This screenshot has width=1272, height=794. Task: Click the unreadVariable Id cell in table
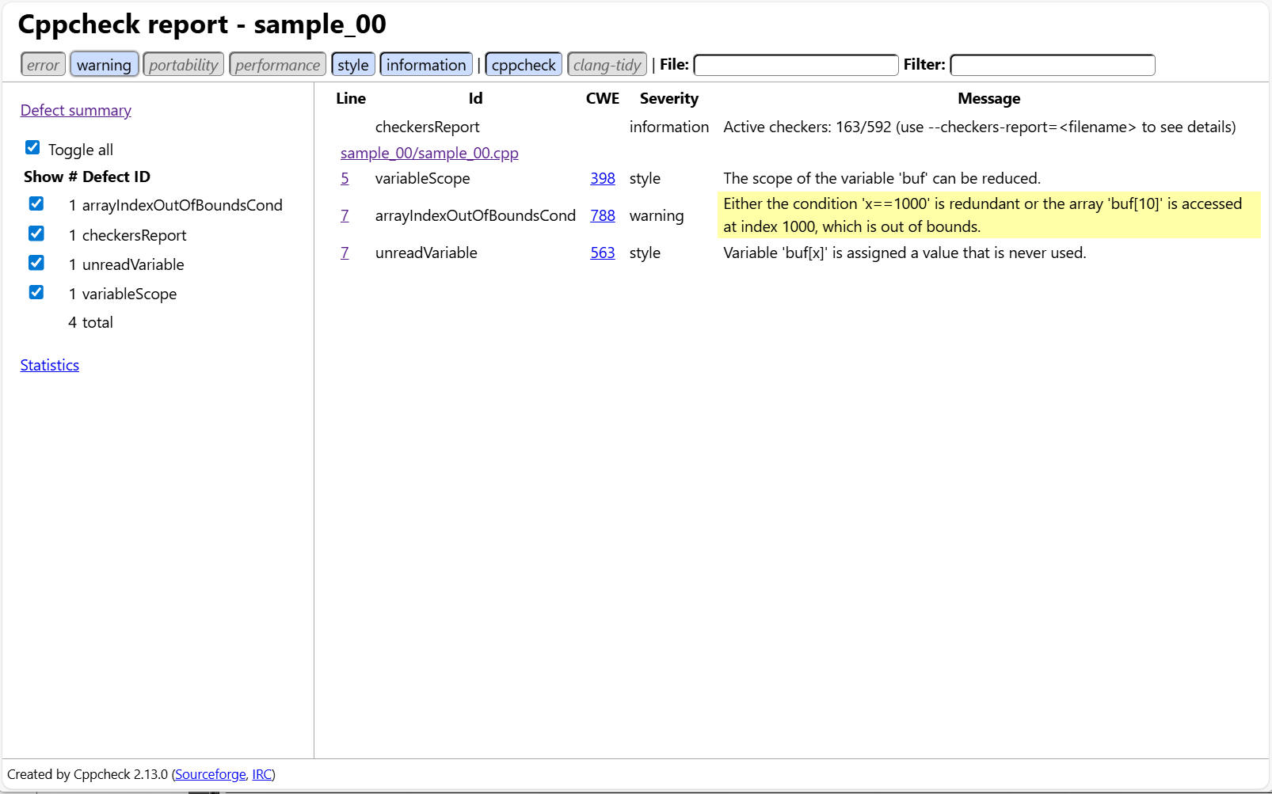(426, 253)
